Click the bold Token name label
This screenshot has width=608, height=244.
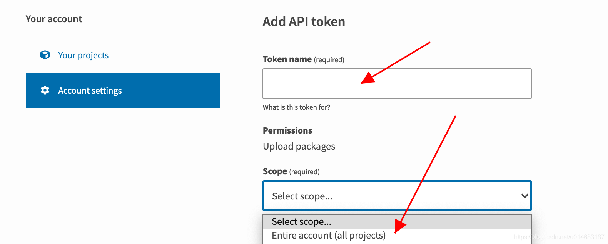pos(287,59)
